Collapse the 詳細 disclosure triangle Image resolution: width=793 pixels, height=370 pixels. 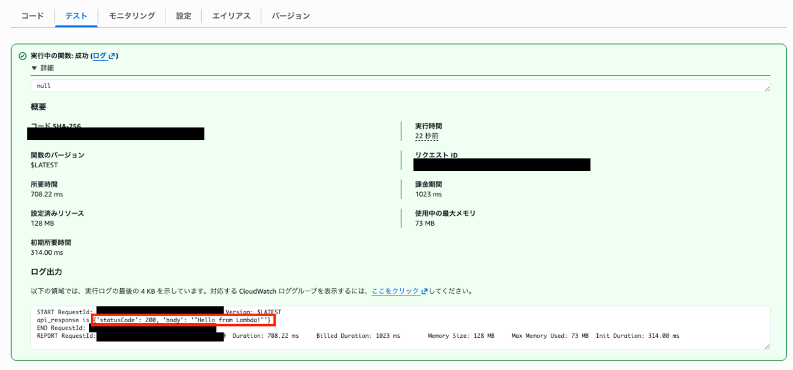point(35,68)
